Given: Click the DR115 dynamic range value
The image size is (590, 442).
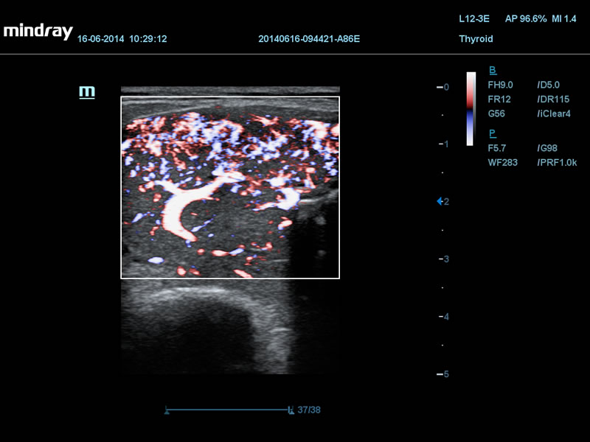Looking at the screenshot, I should point(553,99).
